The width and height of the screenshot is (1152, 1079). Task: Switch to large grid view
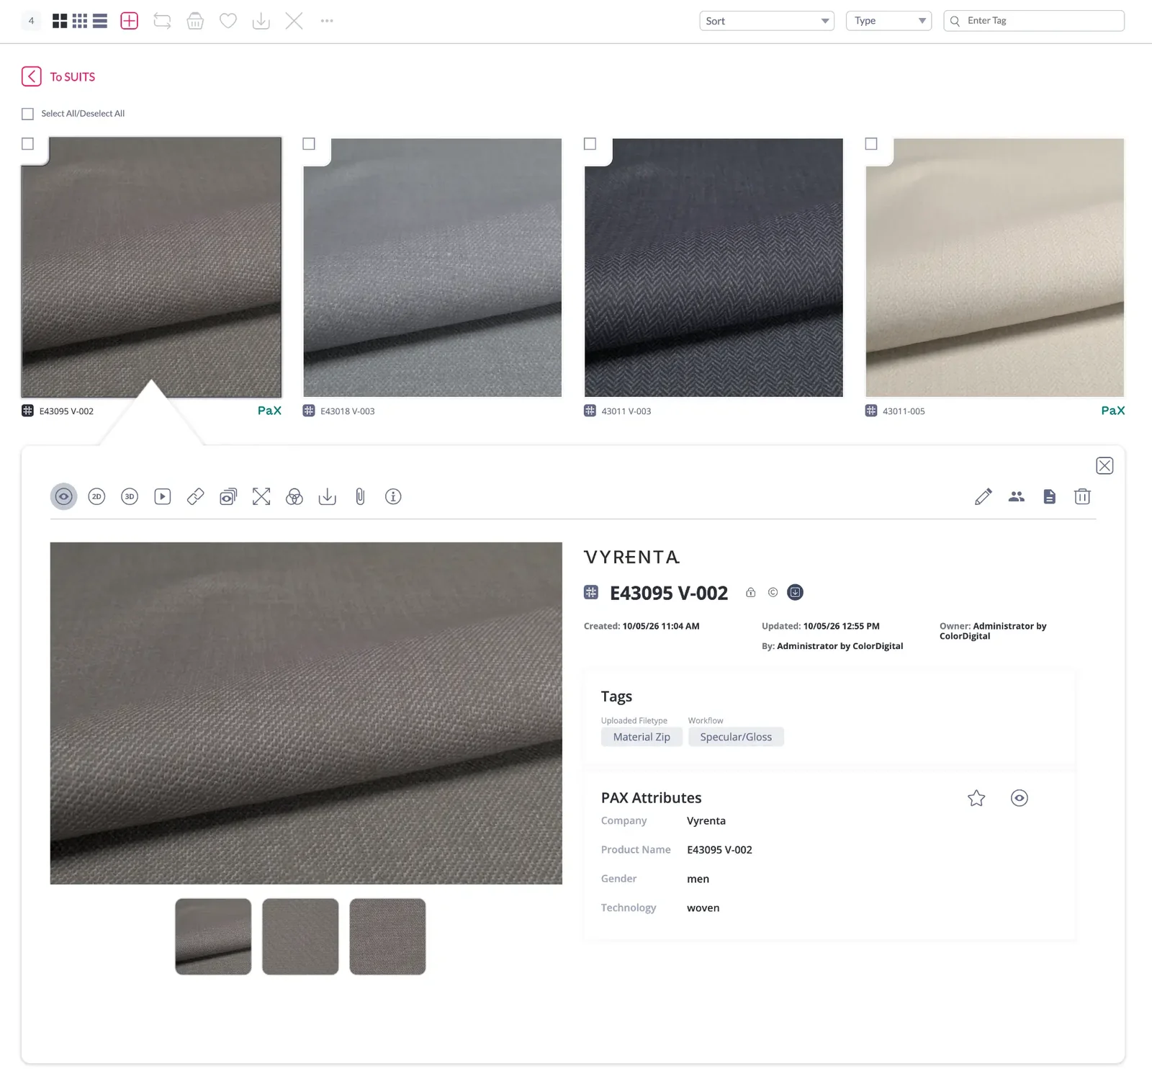tap(60, 21)
